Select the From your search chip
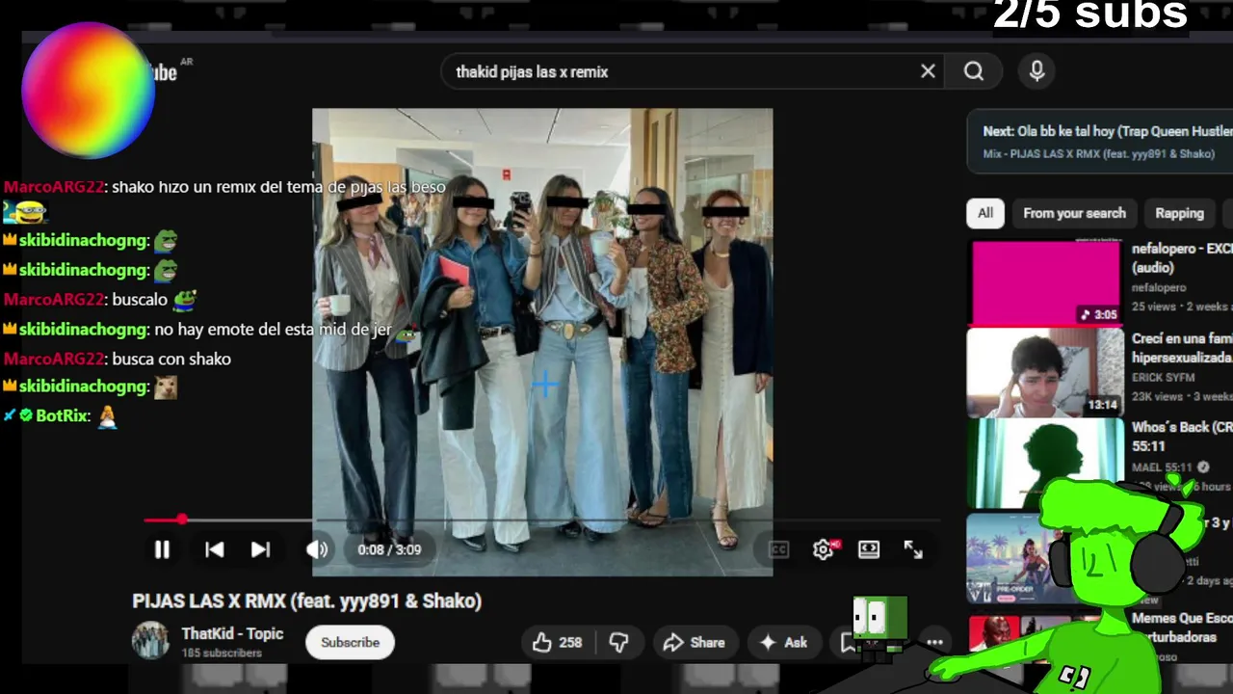1233x694 pixels. coord(1074,213)
